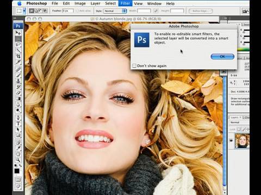Click the Feather input field

coord(68,11)
